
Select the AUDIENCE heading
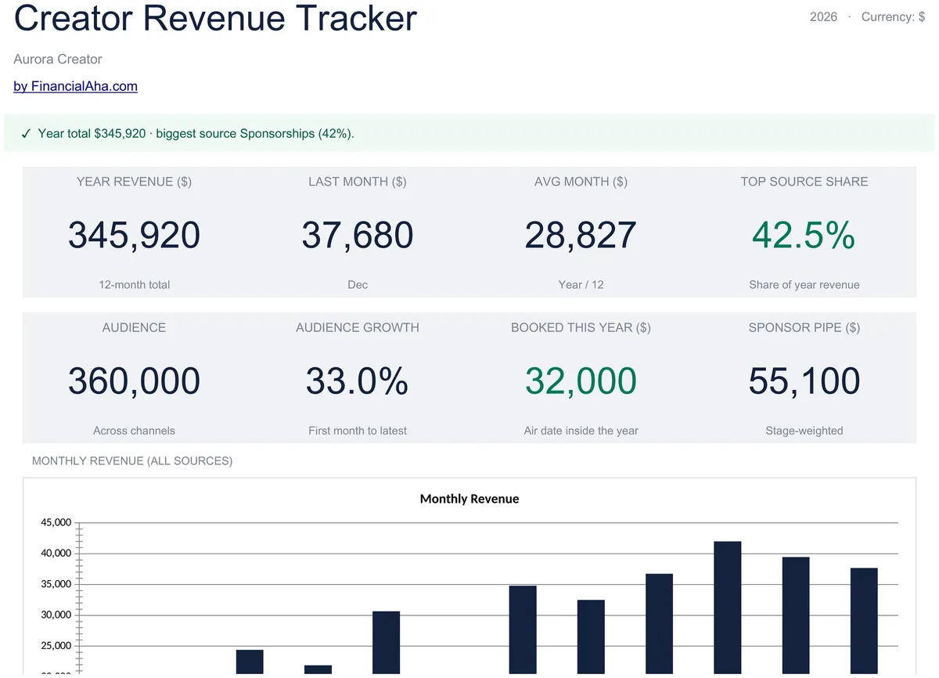(x=134, y=328)
